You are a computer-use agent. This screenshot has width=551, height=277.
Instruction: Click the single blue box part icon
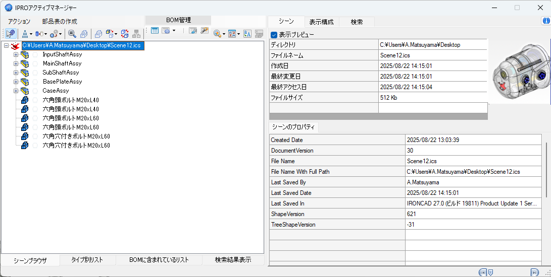[98, 34]
